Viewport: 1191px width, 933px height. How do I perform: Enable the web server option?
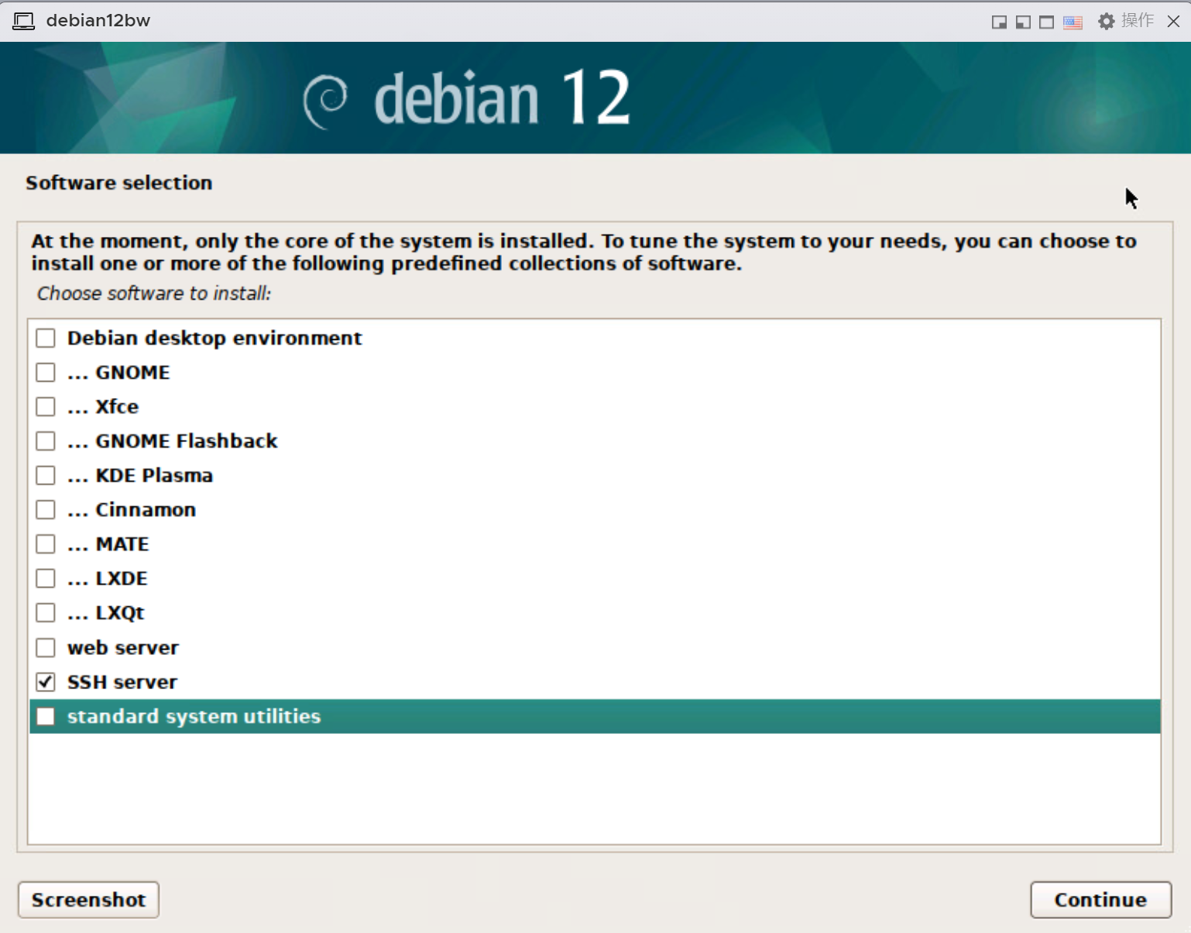46,647
